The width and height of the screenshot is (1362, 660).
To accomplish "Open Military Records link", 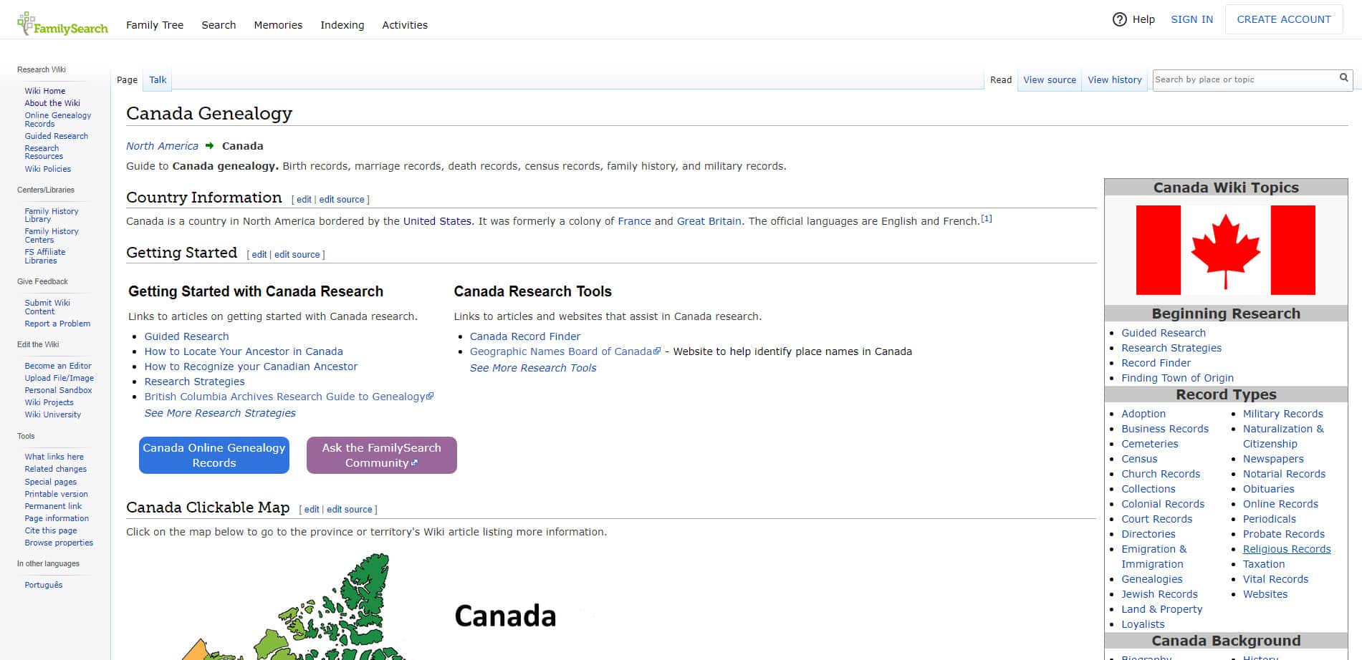I will [x=1282, y=414].
